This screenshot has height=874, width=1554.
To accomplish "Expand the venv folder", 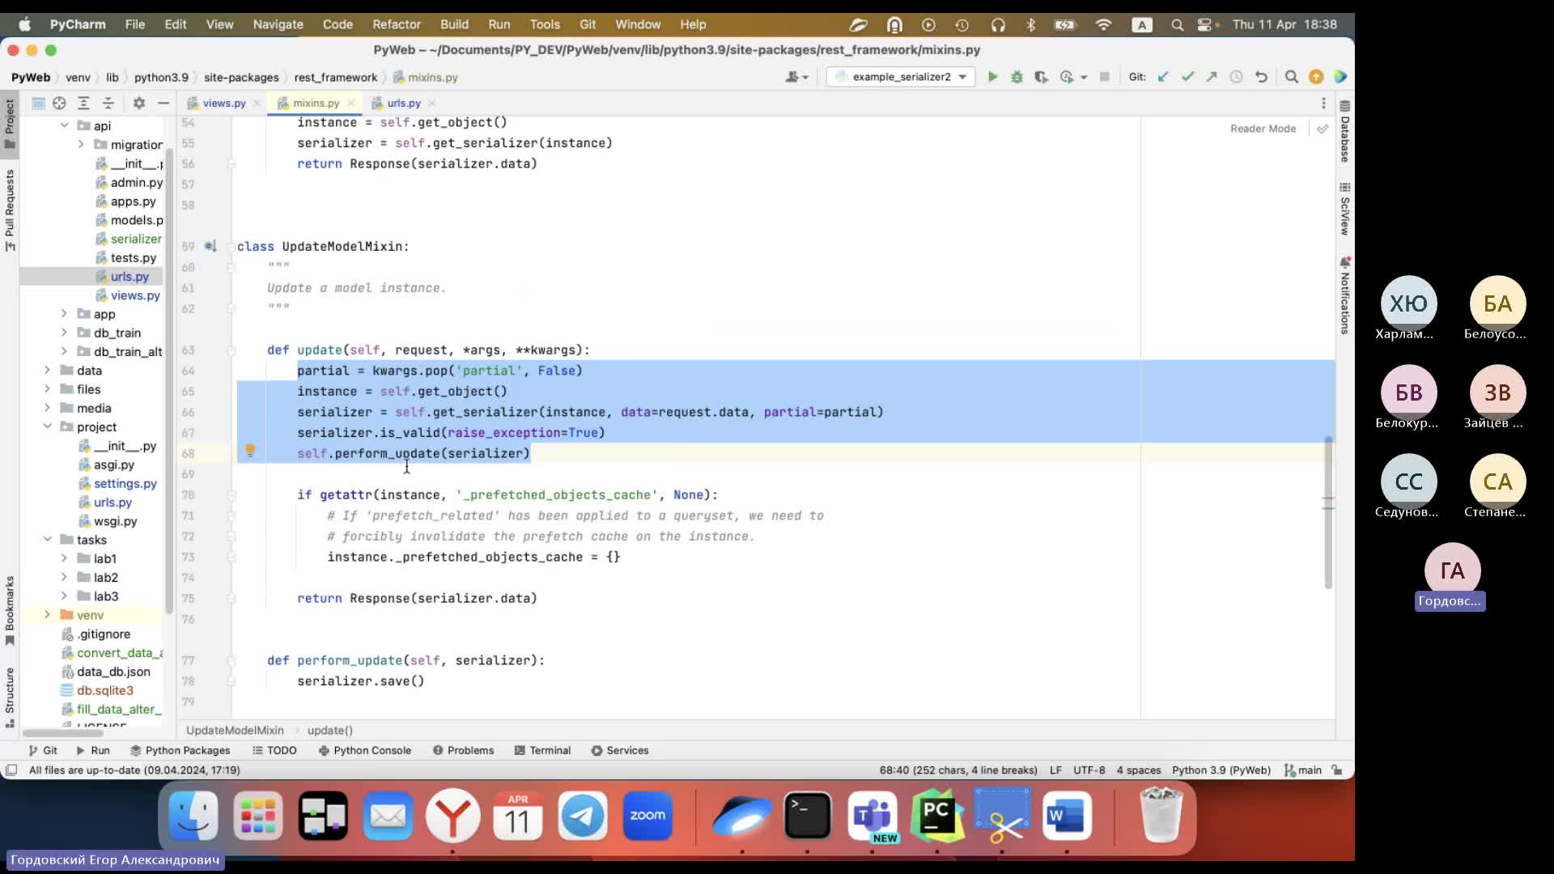I will 47,614.
